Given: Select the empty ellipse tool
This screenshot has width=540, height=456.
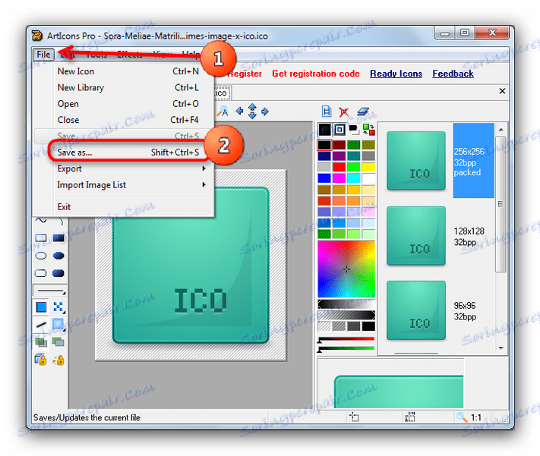Looking at the screenshot, I should tap(41, 256).
